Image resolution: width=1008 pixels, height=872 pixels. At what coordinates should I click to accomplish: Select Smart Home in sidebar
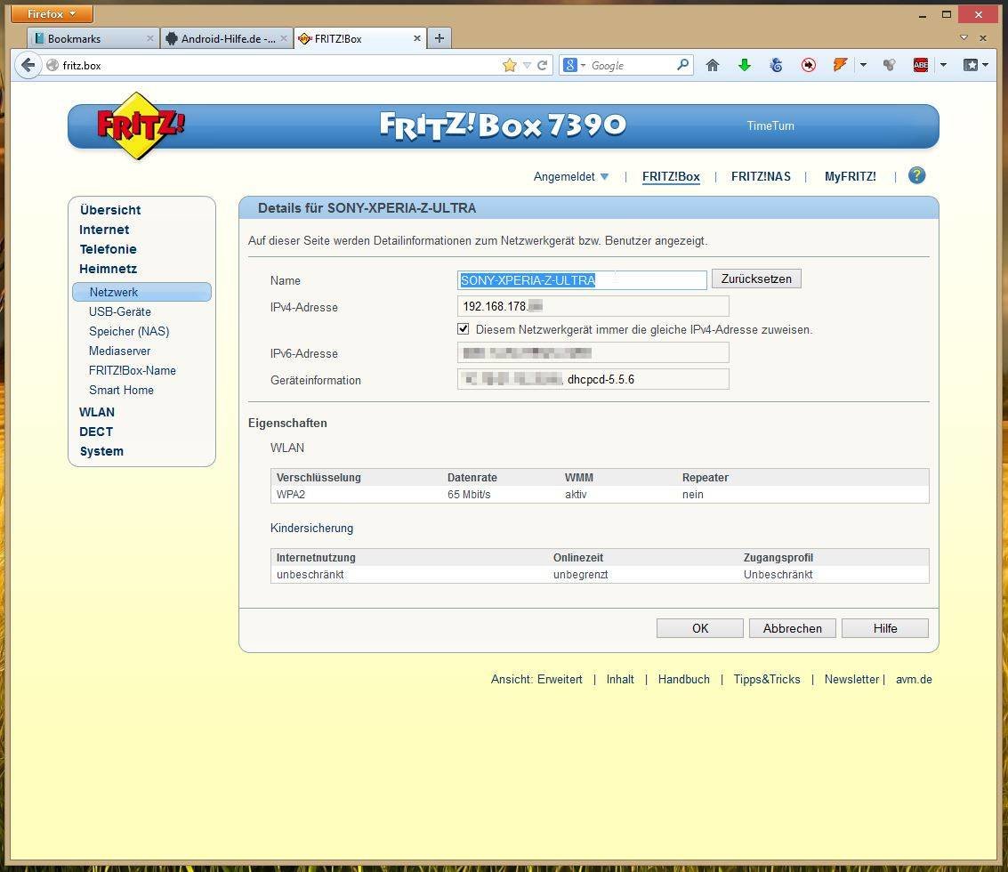[x=121, y=390]
